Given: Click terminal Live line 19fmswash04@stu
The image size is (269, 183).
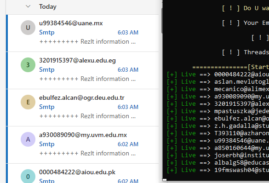Looking at the screenshot, I should (x=218, y=170).
